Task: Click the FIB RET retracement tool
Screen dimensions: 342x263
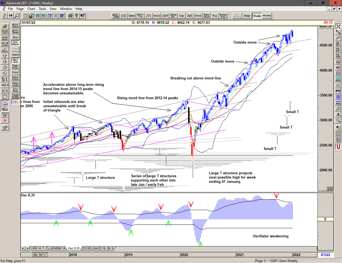Action: point(338,44)
